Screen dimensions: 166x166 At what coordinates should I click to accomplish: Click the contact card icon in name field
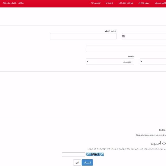(124, 36)
